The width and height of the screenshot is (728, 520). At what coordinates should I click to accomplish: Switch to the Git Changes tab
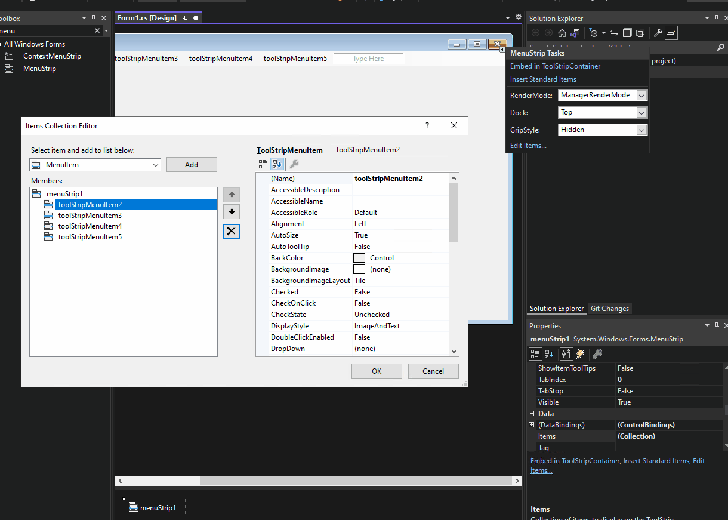609,309
